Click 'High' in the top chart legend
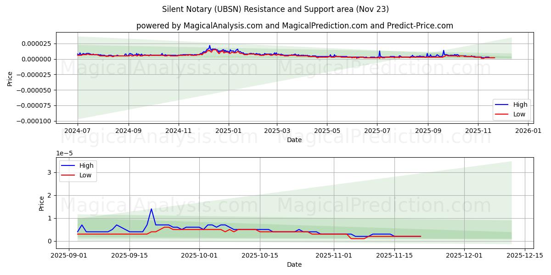Screen dimensions: 551x275 point(520,104)
